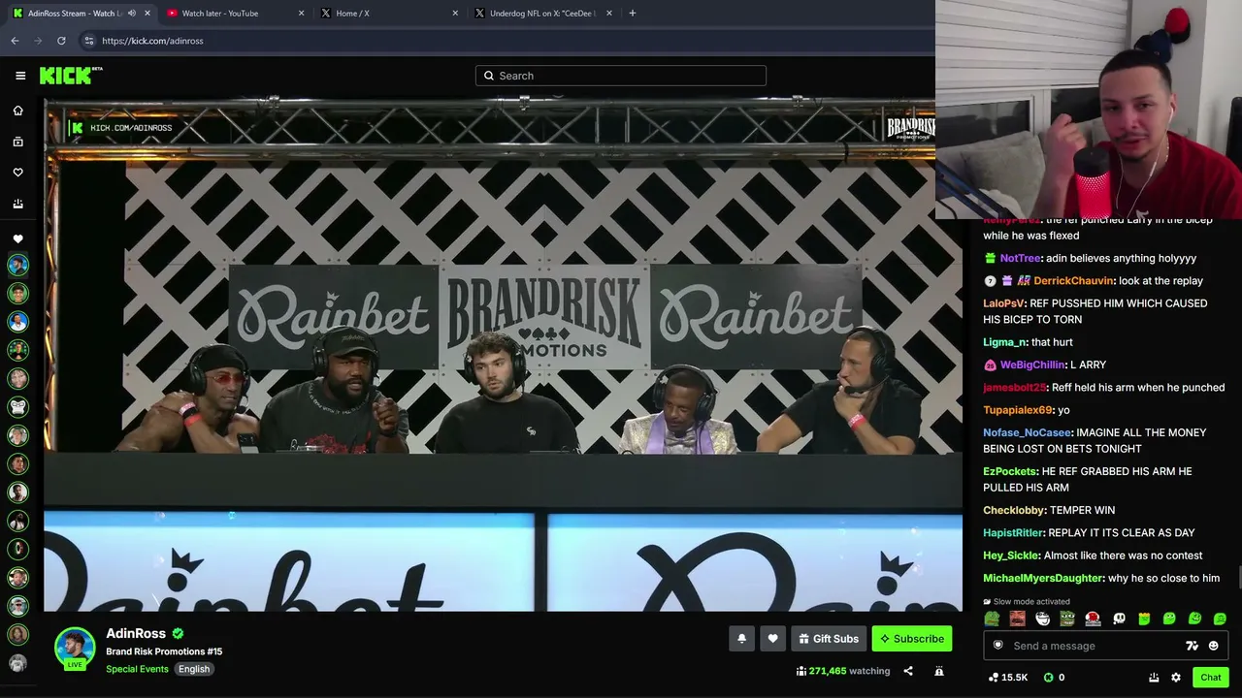Screen dimensions: 1242x698
Task: Open the Browse icon in left sidebar
Action: [x=17, y=142]
